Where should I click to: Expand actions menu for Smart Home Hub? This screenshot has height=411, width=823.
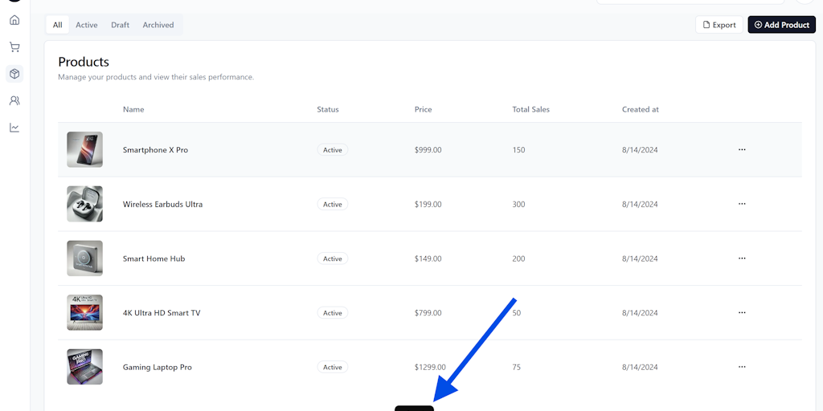tap(742, 258)
